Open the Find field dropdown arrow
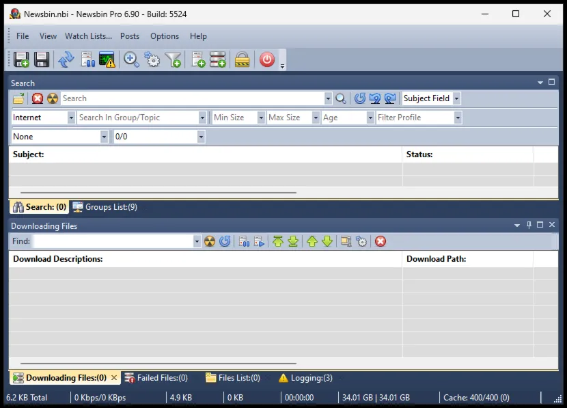The height and width of the screenshot is (408, 567). tap(197, 241)
